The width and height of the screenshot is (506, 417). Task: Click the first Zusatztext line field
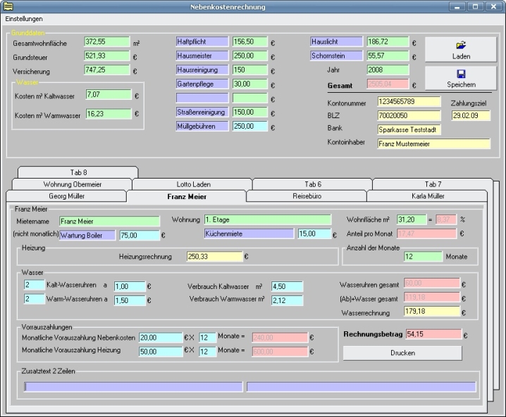(x=133, y=386)
